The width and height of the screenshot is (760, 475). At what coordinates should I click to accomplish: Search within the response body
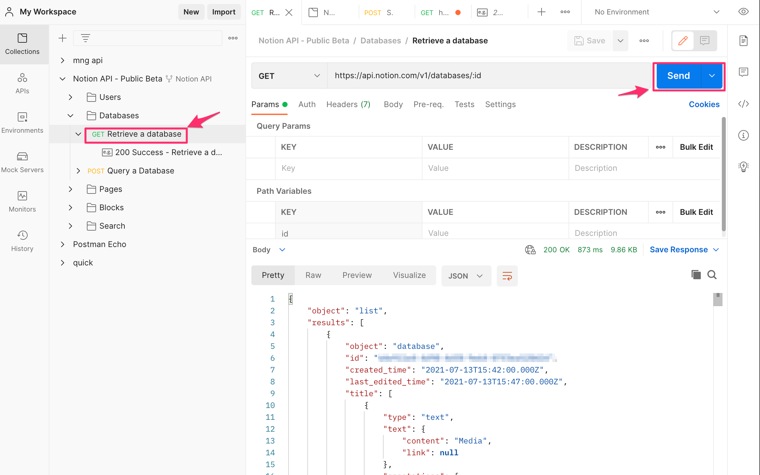pos(712,275)
